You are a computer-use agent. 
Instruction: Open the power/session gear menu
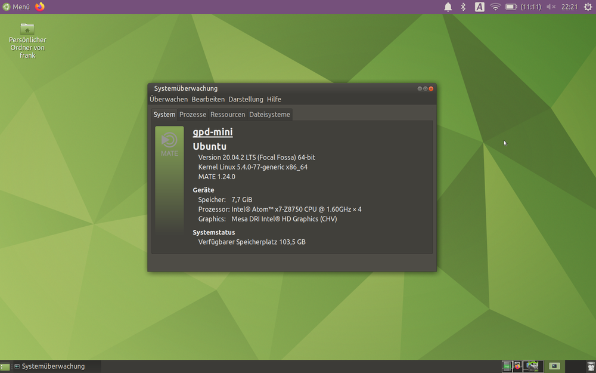tap(588, 7)
